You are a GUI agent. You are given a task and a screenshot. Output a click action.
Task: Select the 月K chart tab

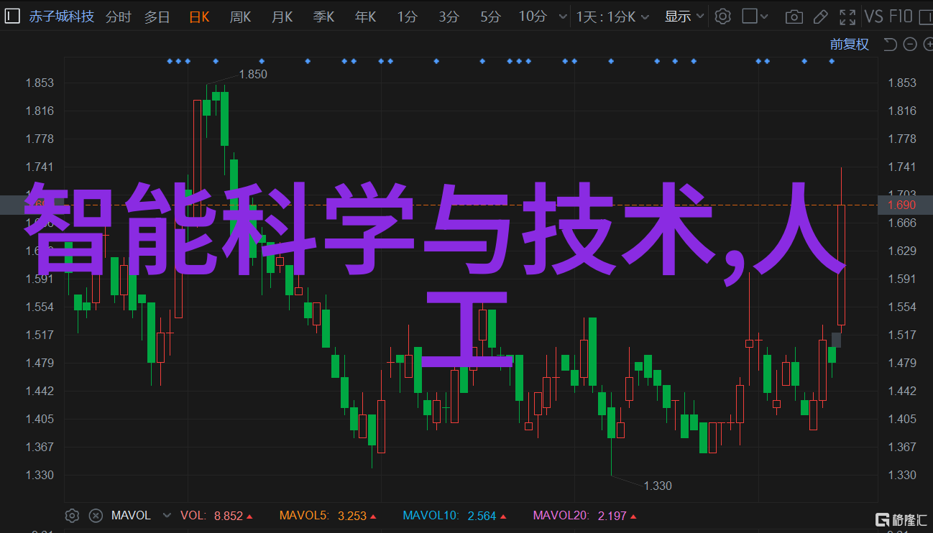point(282,17)
